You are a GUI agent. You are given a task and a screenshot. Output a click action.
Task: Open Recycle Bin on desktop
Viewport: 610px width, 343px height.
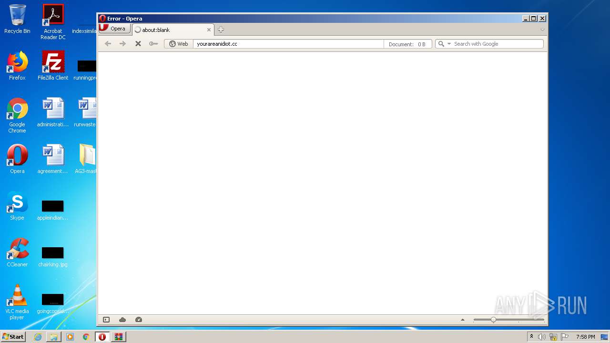pyautogui.click(x=17, y=19)
